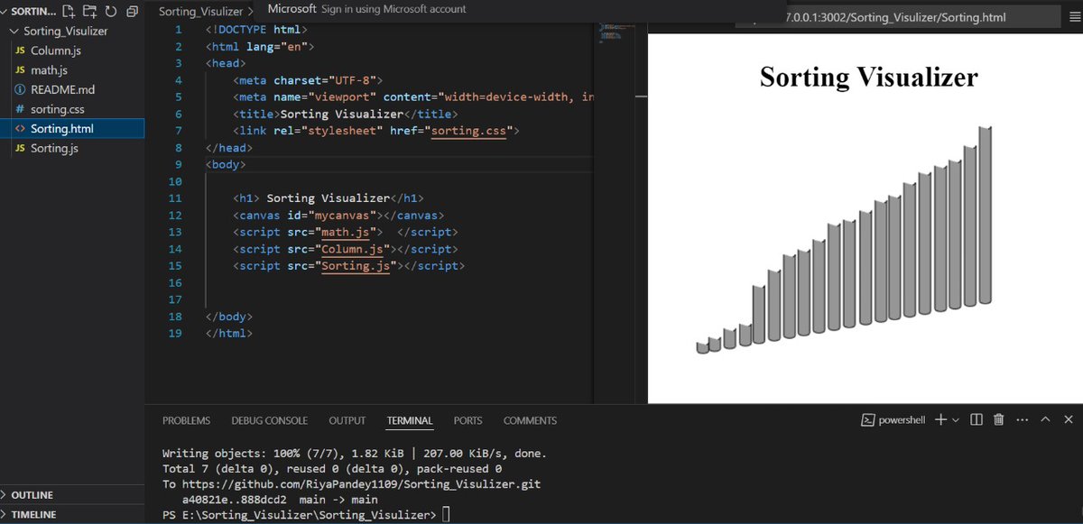
Task: Switch to the OUTPUT tab
Action: [347, 420]
